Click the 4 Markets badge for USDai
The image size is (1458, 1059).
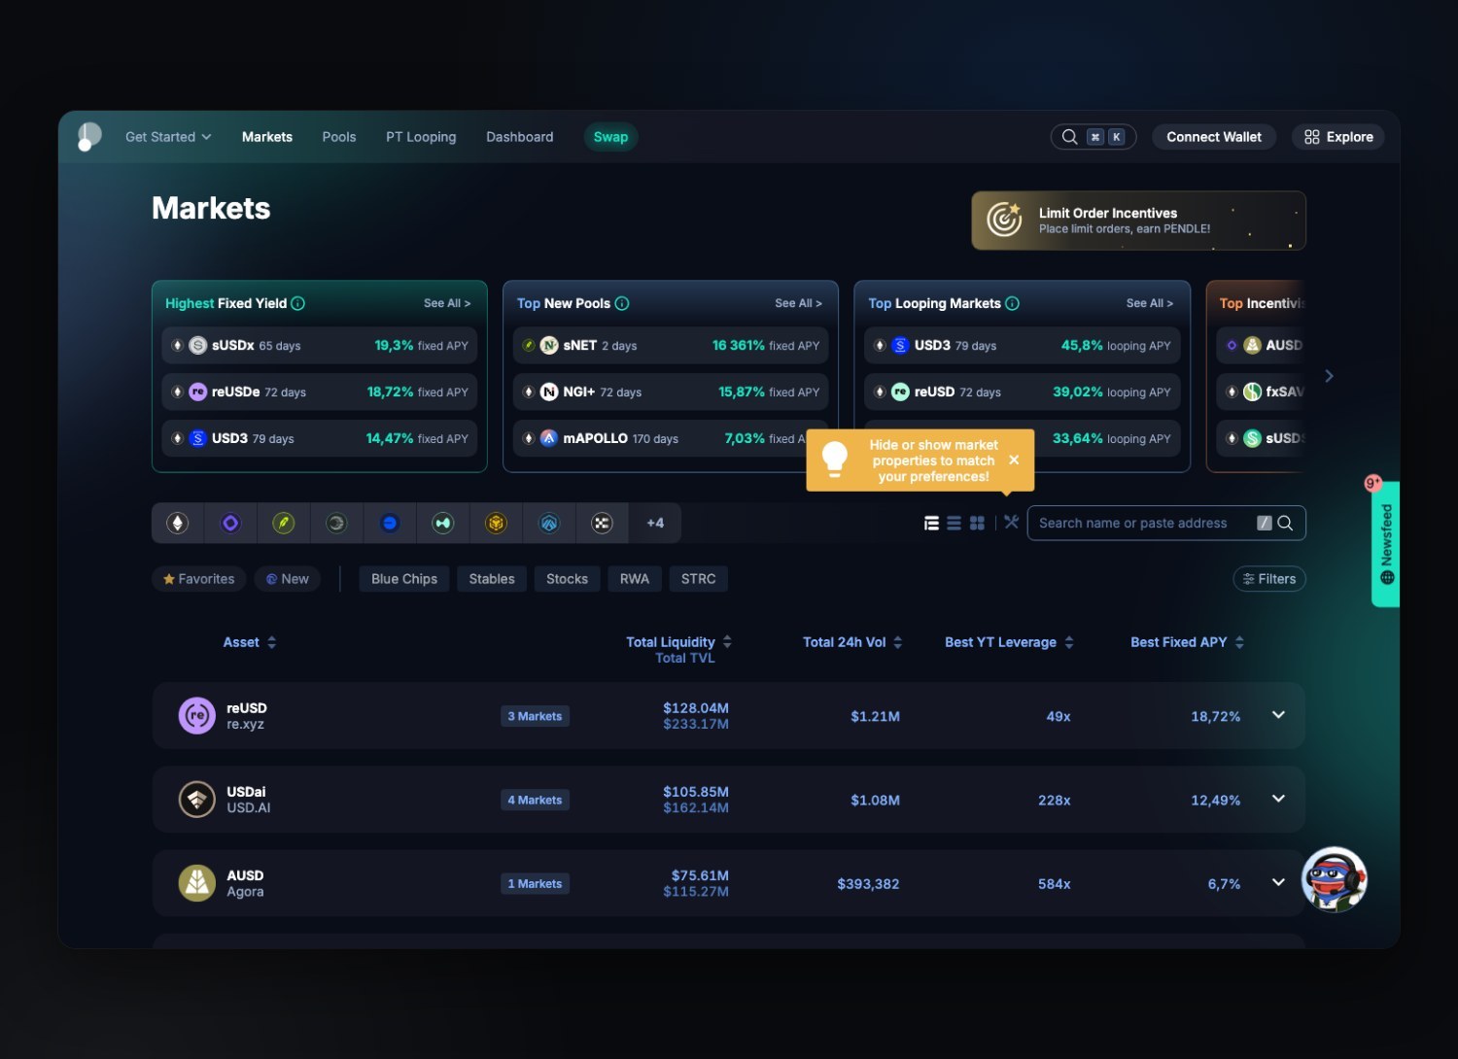pos(536,800)
